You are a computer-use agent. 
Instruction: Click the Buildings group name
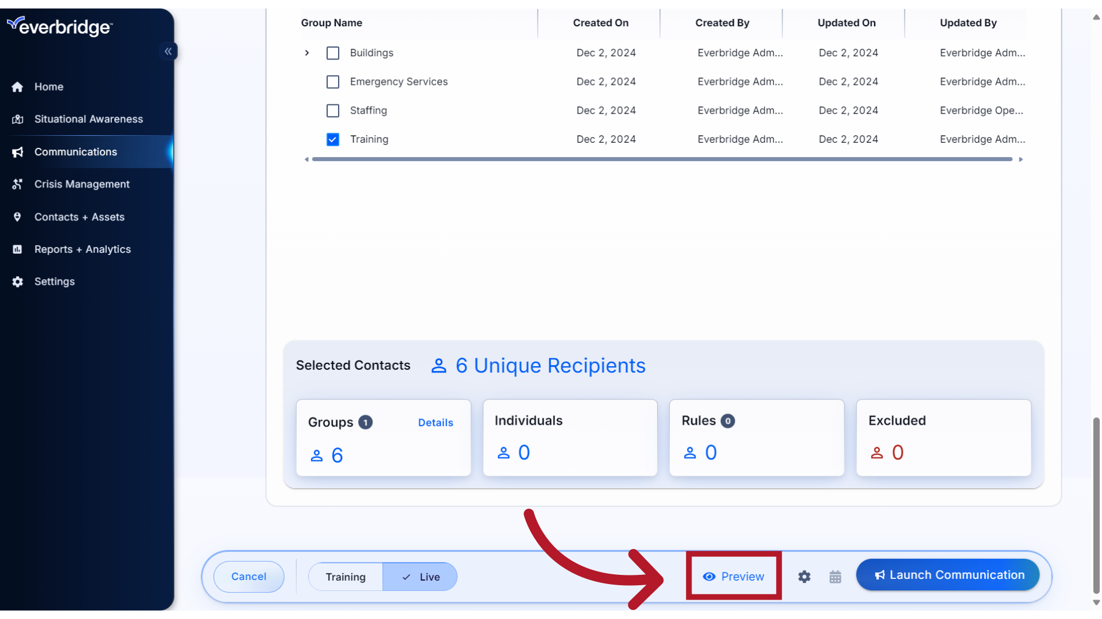[372, 53]
